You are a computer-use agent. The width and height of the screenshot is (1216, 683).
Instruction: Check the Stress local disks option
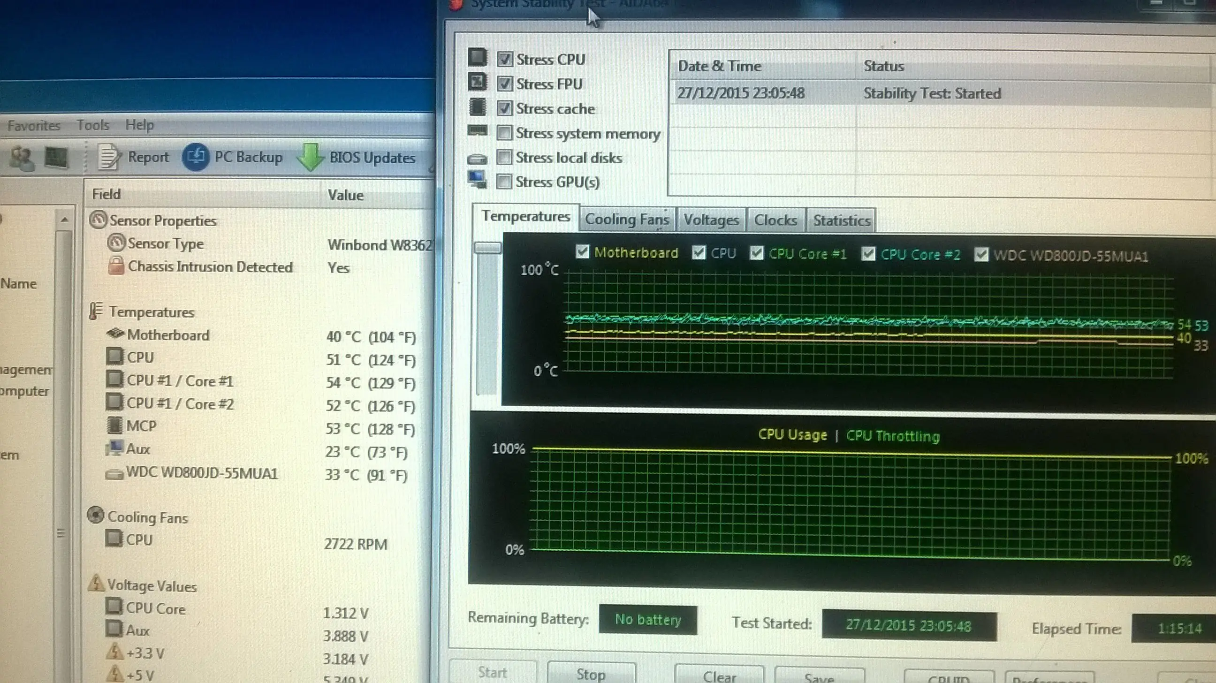504,157
